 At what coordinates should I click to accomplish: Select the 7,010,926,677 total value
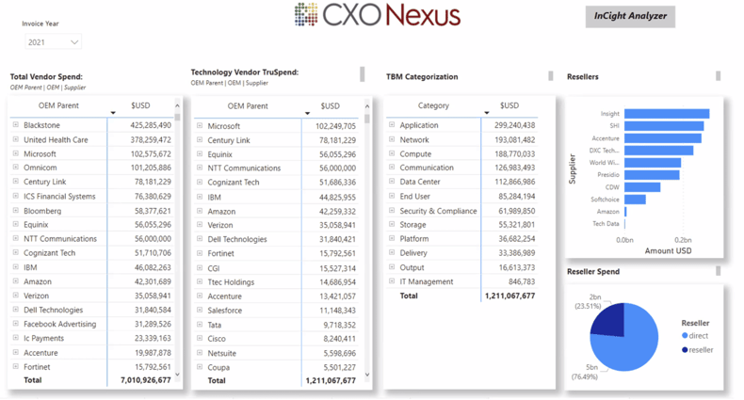[x=146, y=380]
